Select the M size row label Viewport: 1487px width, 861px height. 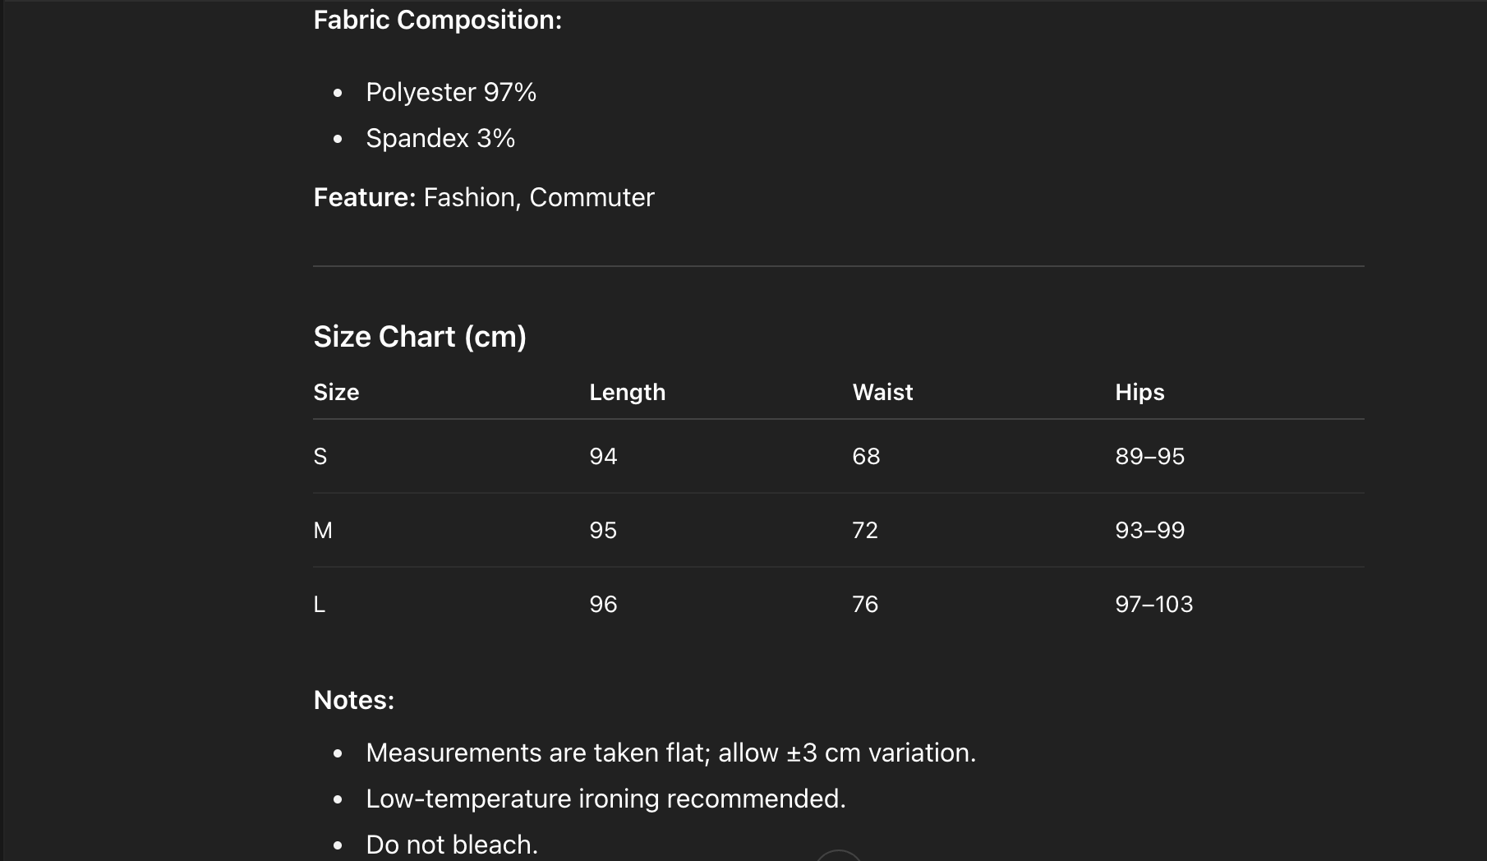pyautogui.click(x=323, y=531)
